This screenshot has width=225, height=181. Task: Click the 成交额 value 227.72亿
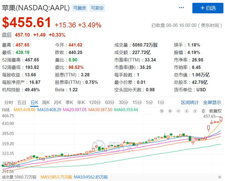pyautogui.click(x=142, y=52)
